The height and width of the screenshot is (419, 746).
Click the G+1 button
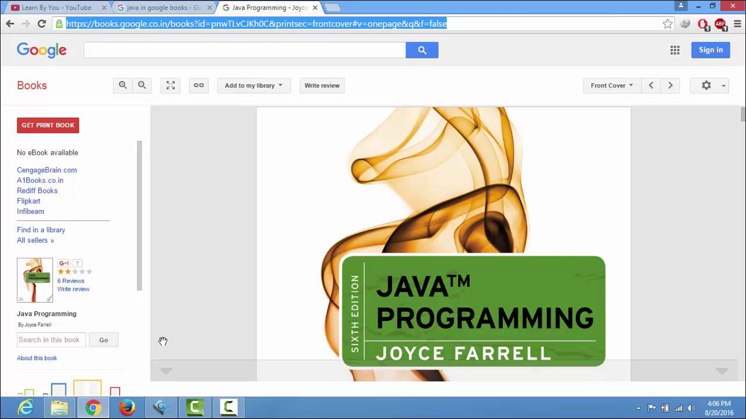64,263
